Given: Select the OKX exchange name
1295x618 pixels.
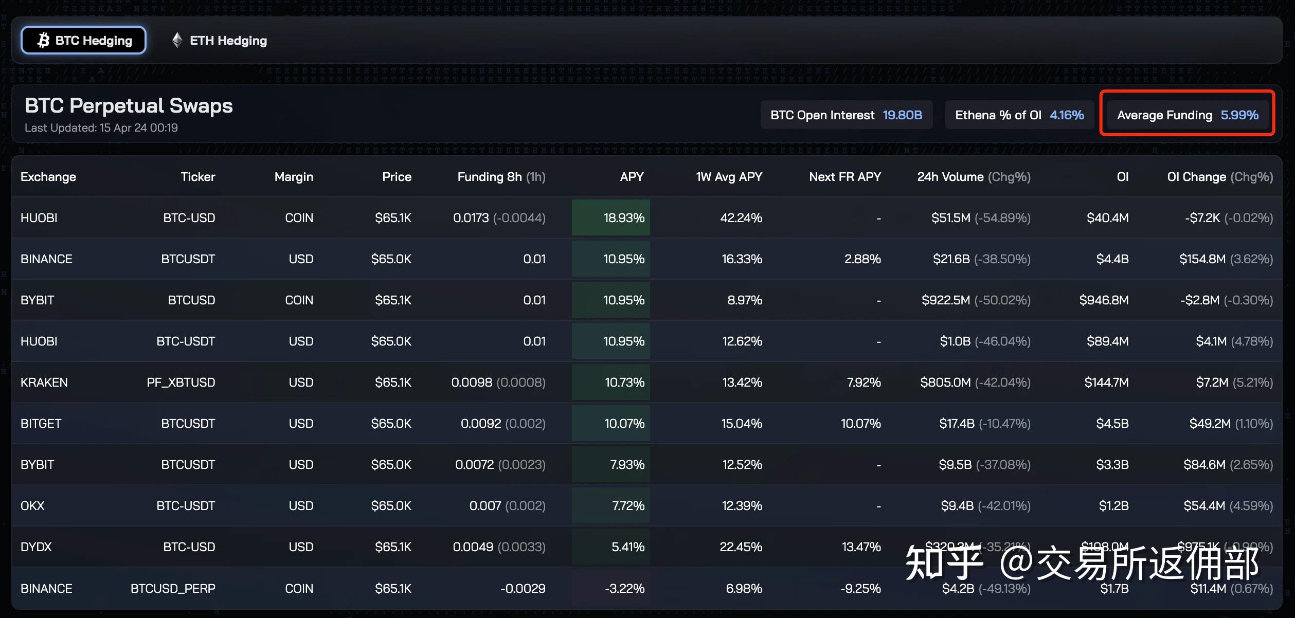Looking at the screenshot, I should [x=32, y=506].
